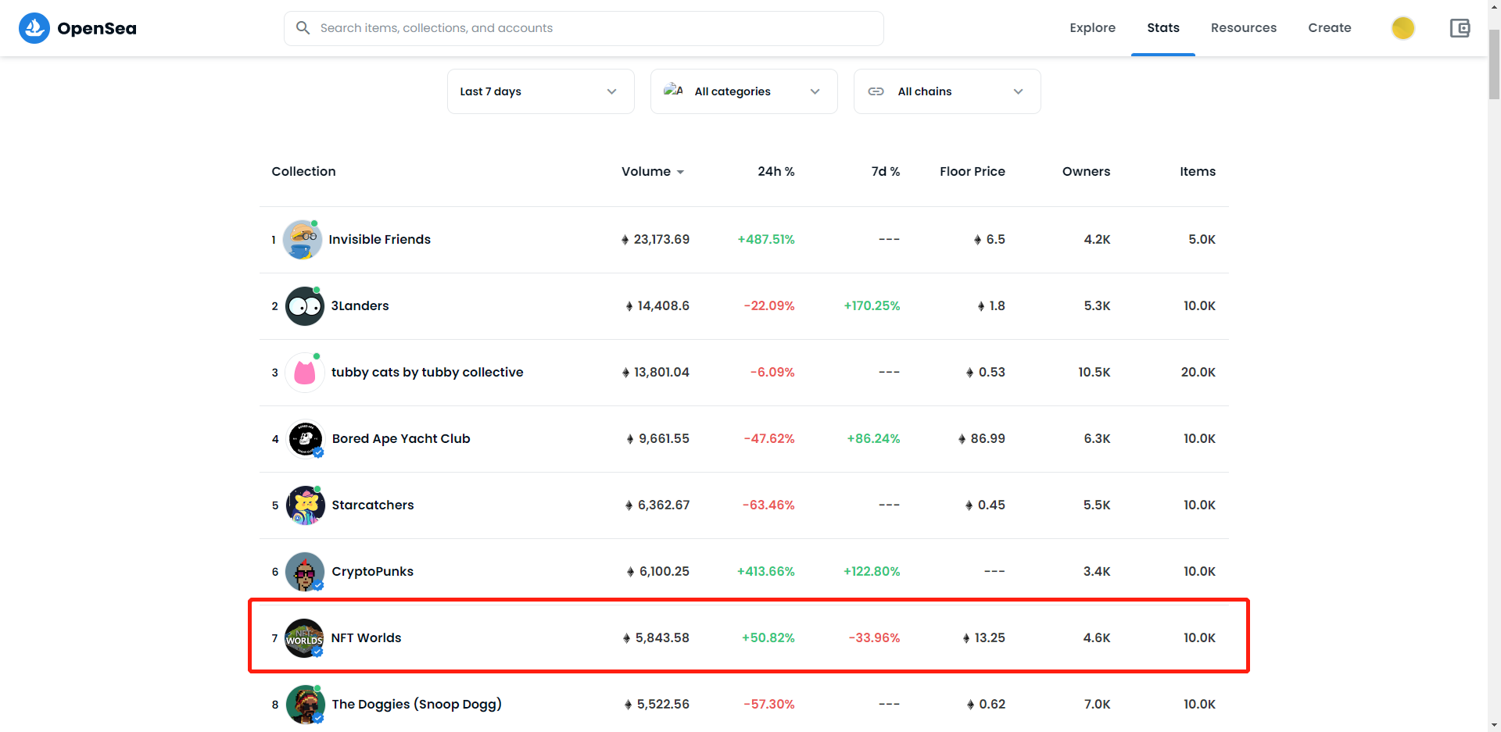Open the 3Landers collection avatar
The image size is (1501, 732).
[x=305, y=306]
